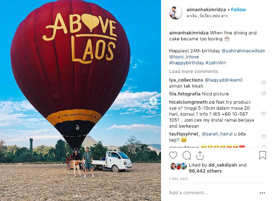Save post with the bookmark icon
273x201 pixels.
click(x=263, y=155)
